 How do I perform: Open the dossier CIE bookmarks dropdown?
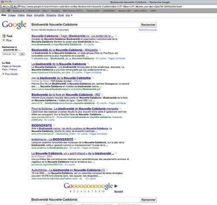tap(125, 11)
